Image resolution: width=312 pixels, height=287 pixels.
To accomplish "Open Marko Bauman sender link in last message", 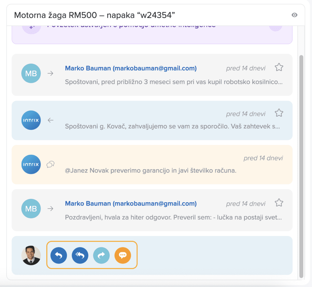I will pyautogui.click(x=131, y=204).
